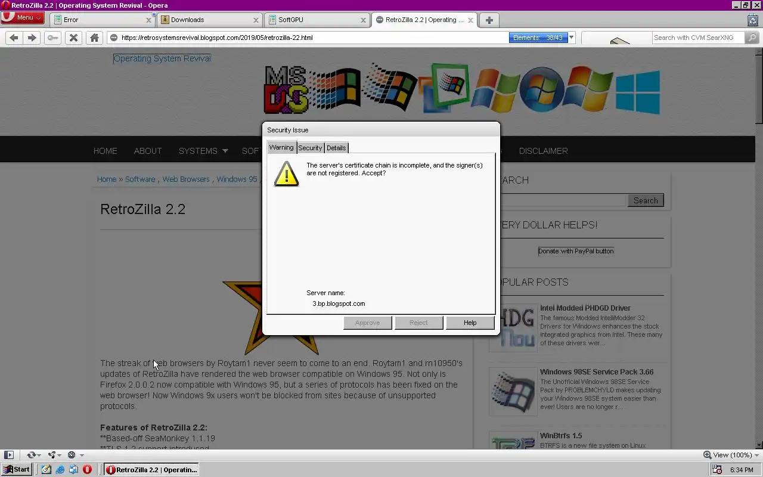
Task: Go forward with the Forward arrow
Action: pyautogui.click(x=32, y=38)
